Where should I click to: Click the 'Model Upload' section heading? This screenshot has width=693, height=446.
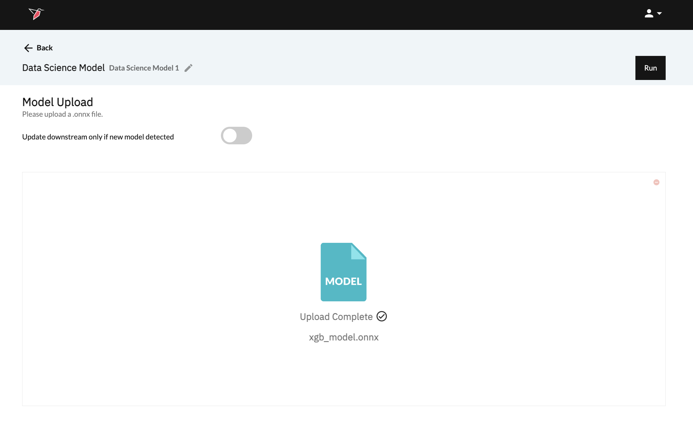(58, 102)
